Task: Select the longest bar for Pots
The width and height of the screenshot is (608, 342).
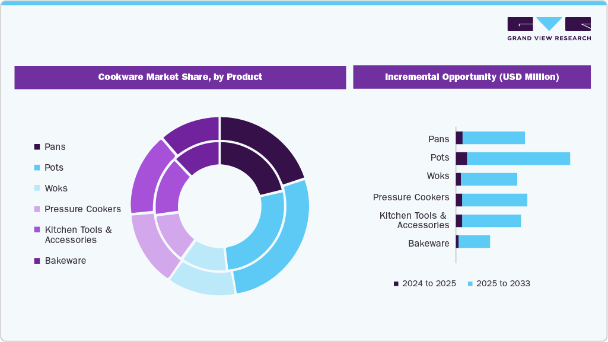Action: (516, 158)
